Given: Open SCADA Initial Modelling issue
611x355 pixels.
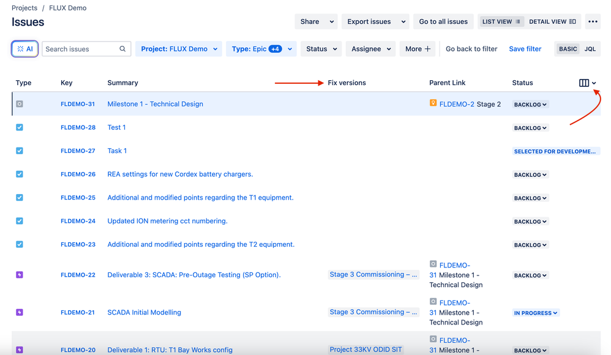Looking at the screenshot, I should pyautogui.click(x=144, y=312).
